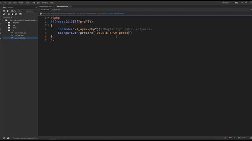Viewport: 252px width, 141px height.
Task: Click the Git toggle icon in Files panel
Action: coord(7,11)
